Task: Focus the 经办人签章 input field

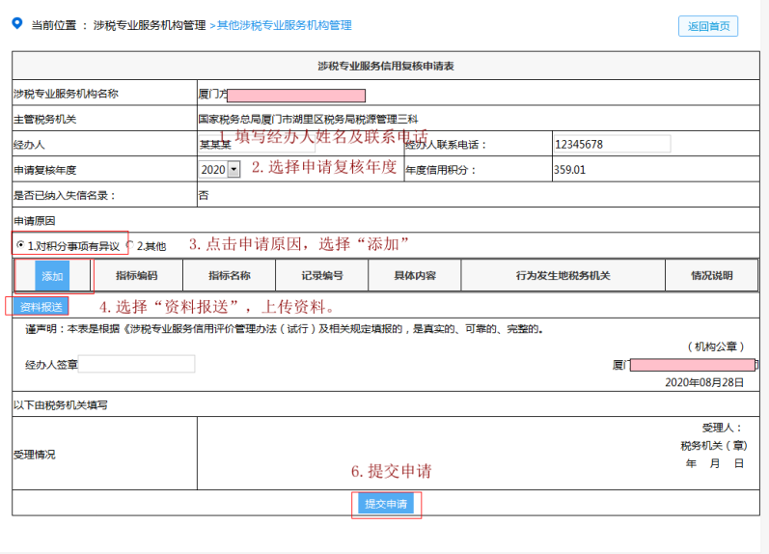Action: (136, 364)
